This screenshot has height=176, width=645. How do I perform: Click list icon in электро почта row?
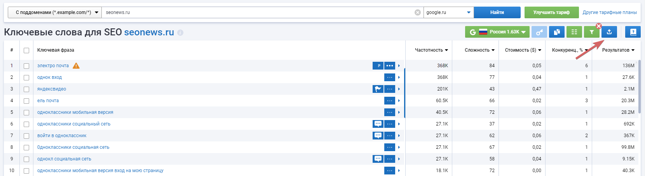click(x=378, y=66)
